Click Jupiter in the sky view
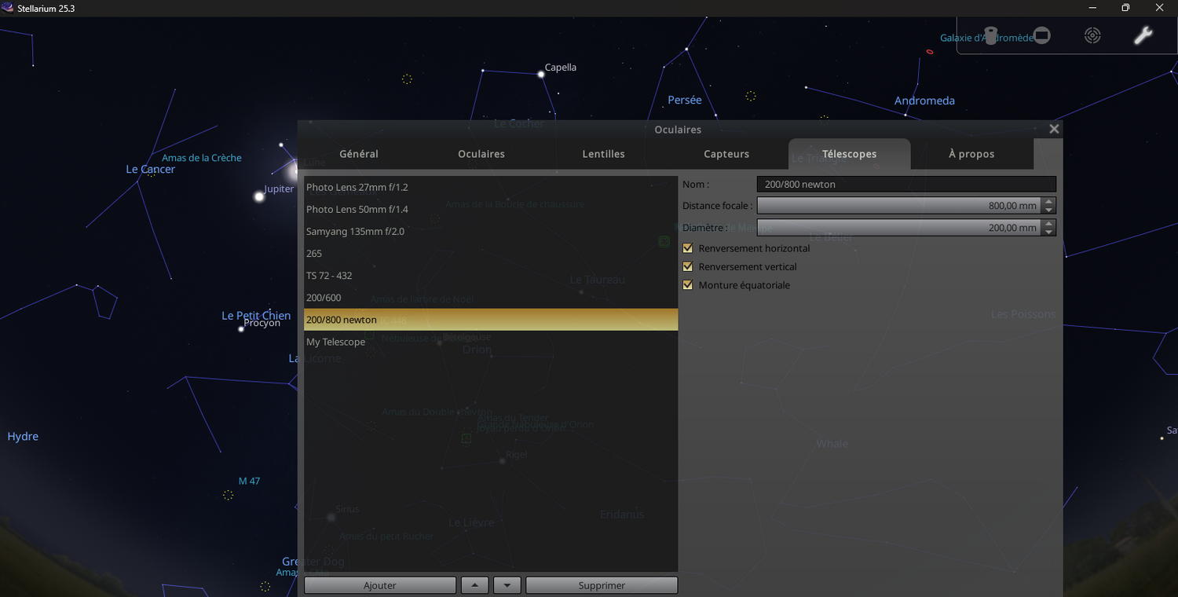1178x597 pixels. pyautogui.click(x=259, y=196)
